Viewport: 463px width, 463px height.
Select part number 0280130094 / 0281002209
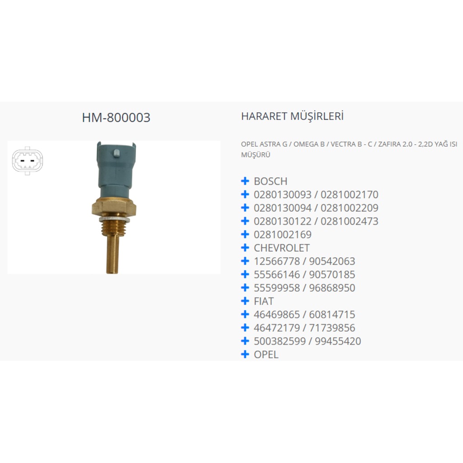[x=316, y=208]
